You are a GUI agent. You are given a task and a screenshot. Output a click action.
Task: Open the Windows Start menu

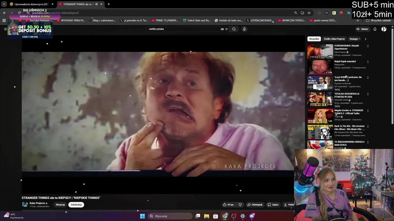pos(143,216)
